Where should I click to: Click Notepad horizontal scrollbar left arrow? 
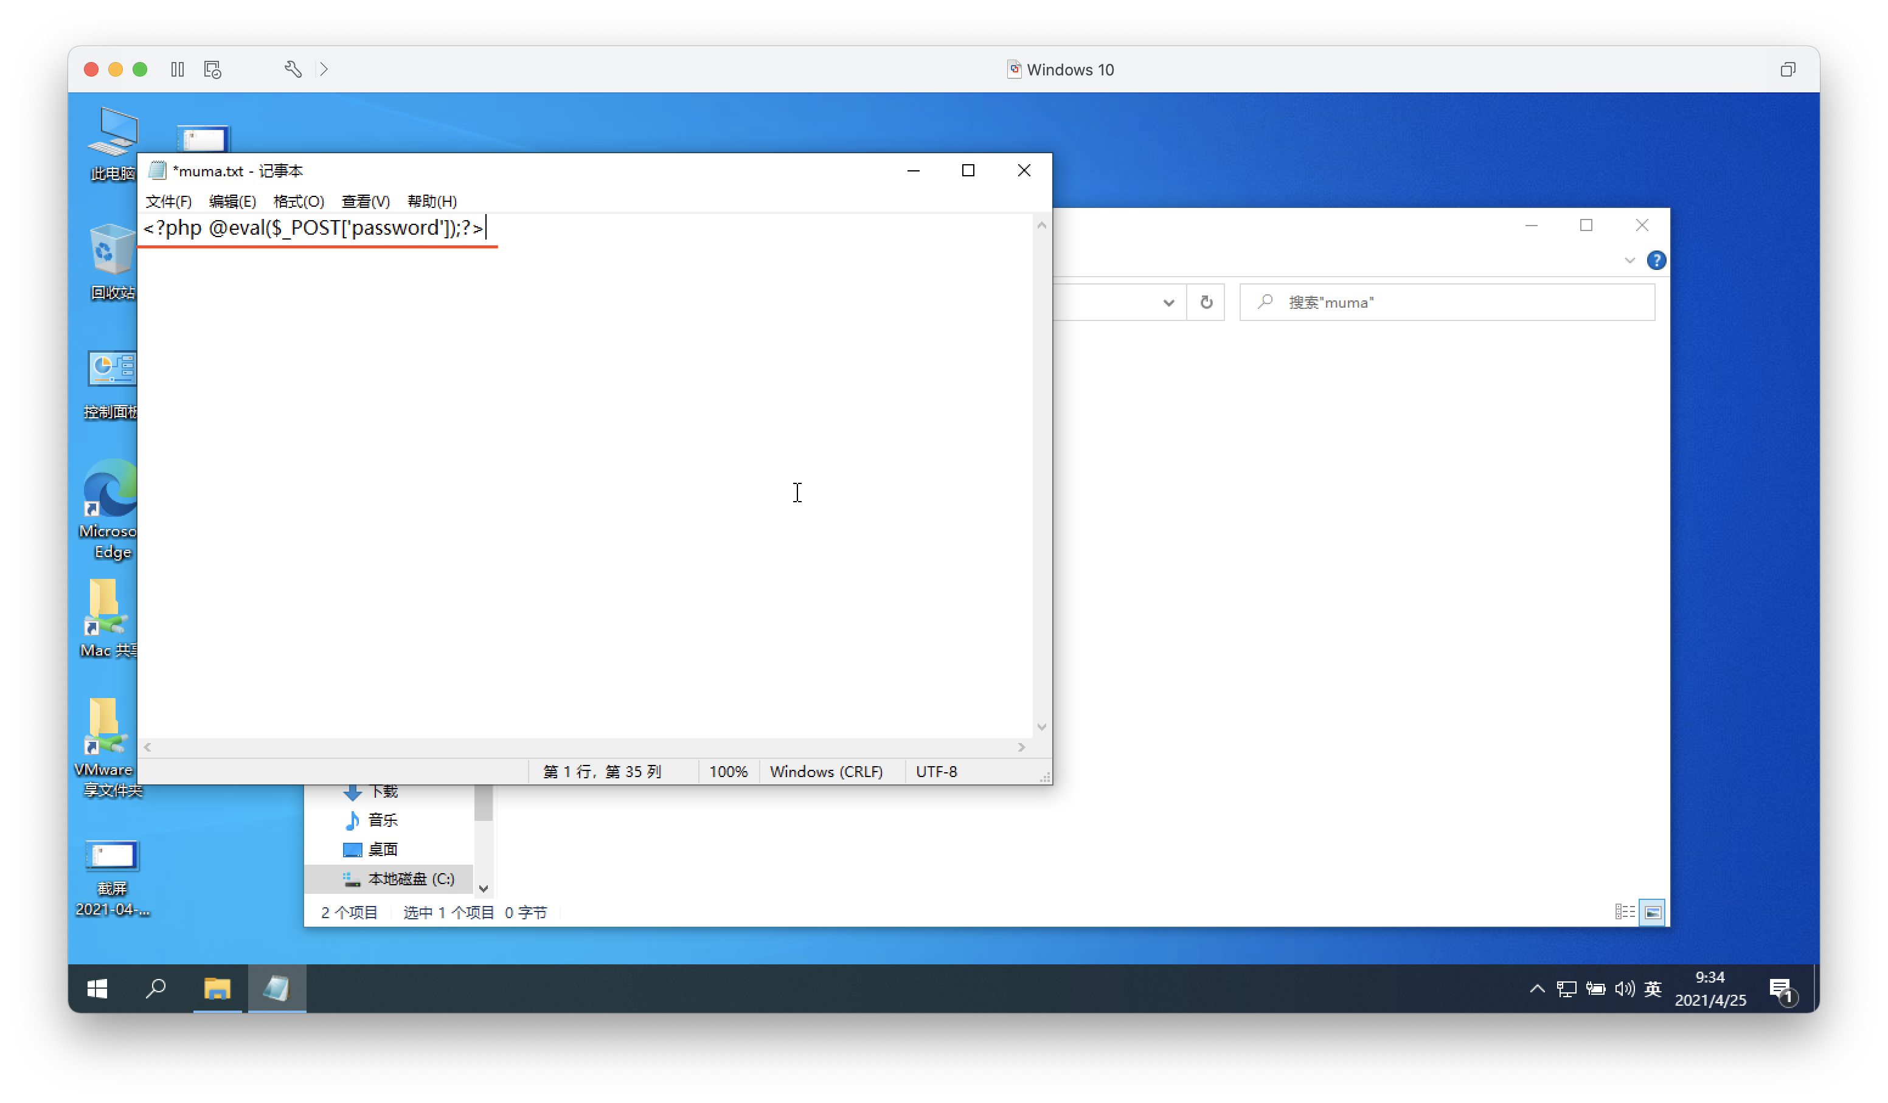tap(148, 747)
